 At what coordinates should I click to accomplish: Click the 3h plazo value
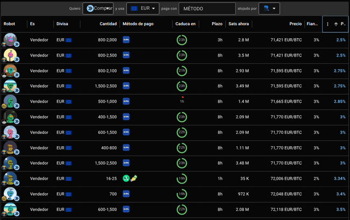(220, 40)
